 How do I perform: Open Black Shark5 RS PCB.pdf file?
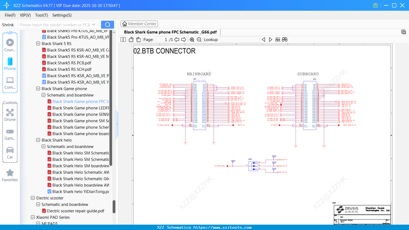[x=69, y=63]
